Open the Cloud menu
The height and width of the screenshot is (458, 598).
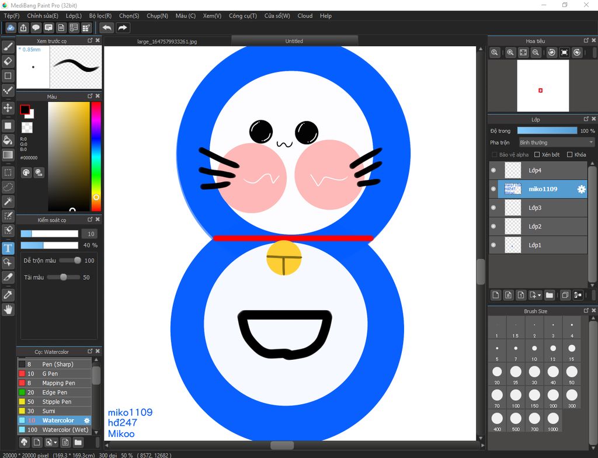click(305, 16)
